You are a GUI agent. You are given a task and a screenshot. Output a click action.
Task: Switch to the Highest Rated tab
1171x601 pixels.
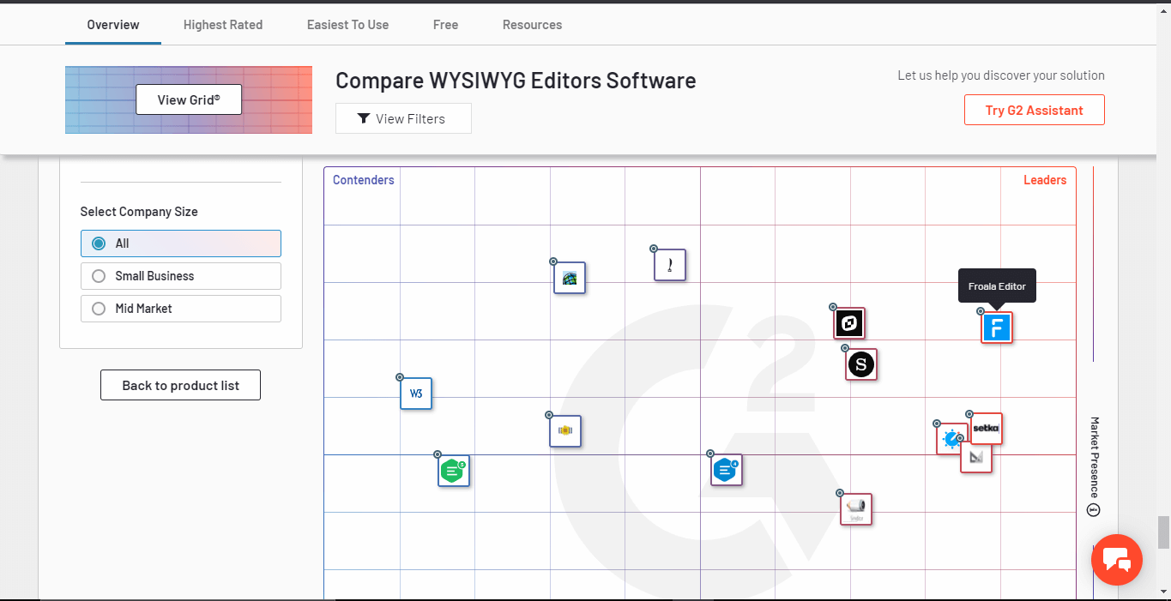click(223, 25)
